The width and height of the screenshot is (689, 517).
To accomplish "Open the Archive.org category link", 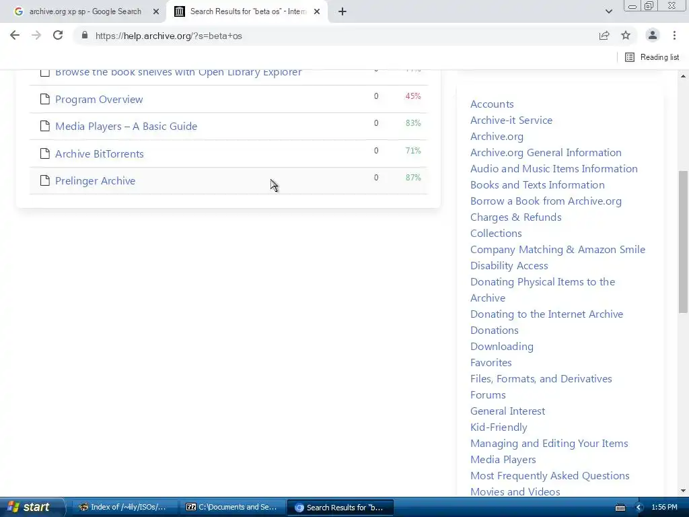I will [497, 136].
